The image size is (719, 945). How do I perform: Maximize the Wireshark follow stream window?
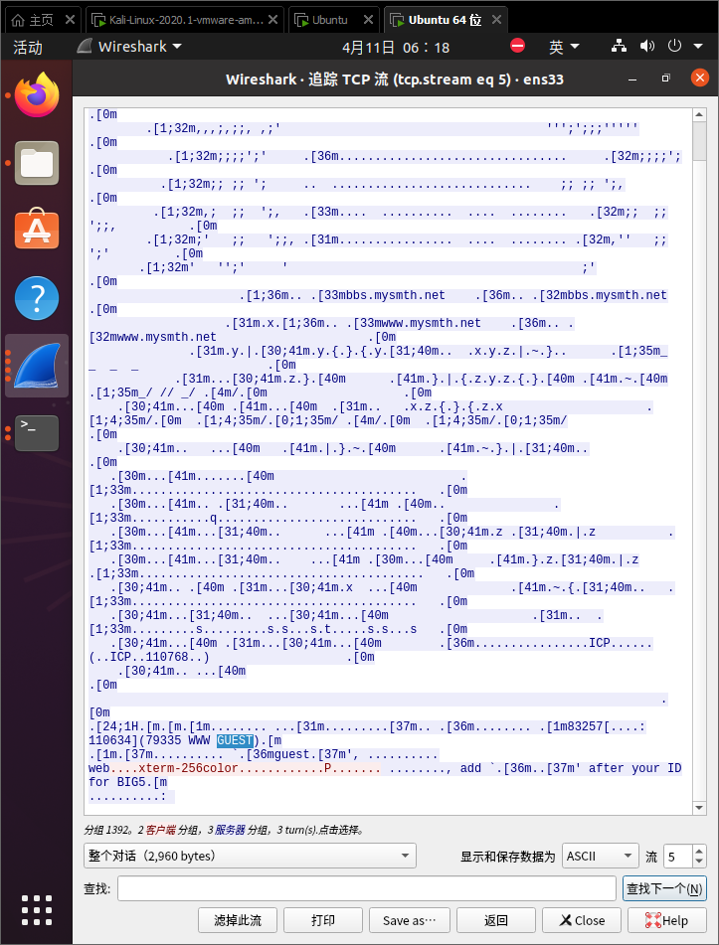coord(666,79)
